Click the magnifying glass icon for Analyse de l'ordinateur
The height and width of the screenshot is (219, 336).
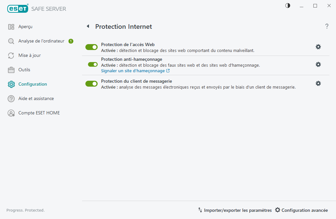(x=11, y=41)
